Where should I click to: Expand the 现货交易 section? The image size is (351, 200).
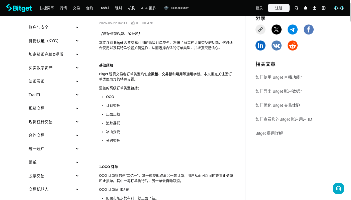coord(54,108)
